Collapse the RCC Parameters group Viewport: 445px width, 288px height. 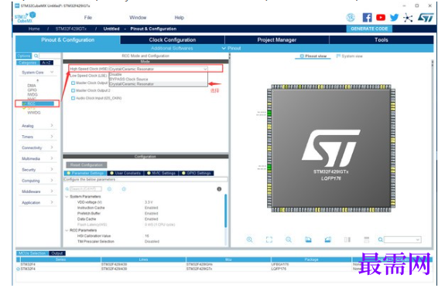click(67, 230)
